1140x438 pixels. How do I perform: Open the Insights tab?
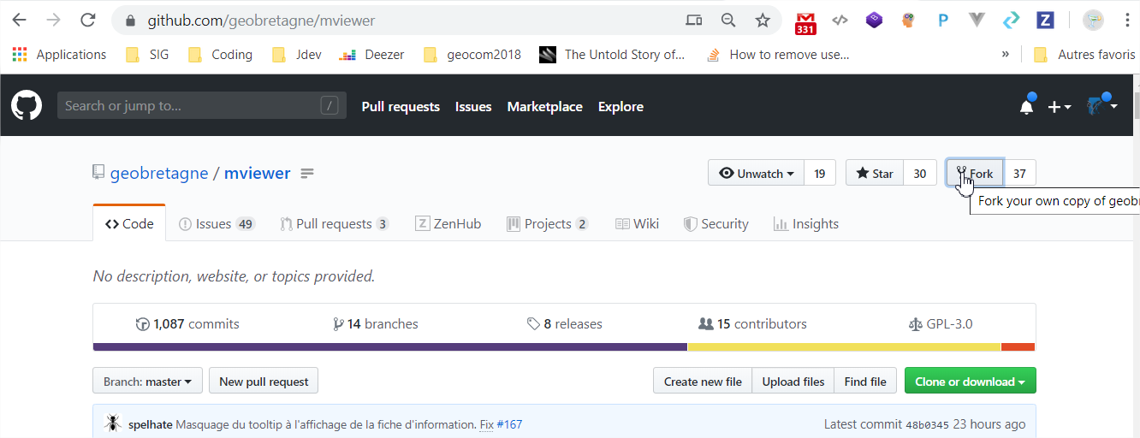pyautogui.click(x=806, y=224)
